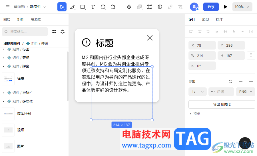Open export settings adjust icon
This screenshot has height=156, width=257.
[230, 81]
